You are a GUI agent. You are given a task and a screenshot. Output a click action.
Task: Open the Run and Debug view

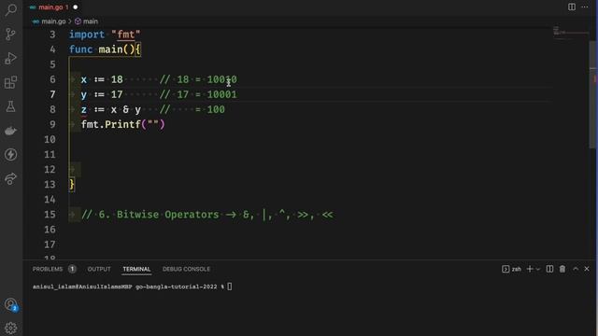point(10,58)
